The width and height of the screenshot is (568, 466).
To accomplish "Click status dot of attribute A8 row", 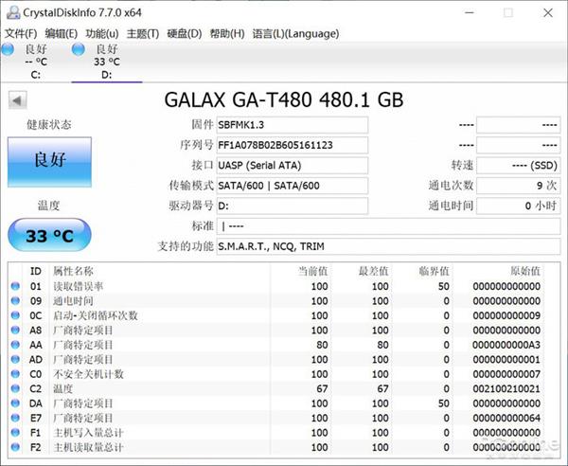I will coord(15,331).
